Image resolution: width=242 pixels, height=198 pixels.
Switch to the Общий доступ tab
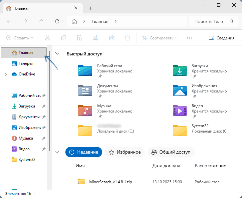(x=171, y=152)
